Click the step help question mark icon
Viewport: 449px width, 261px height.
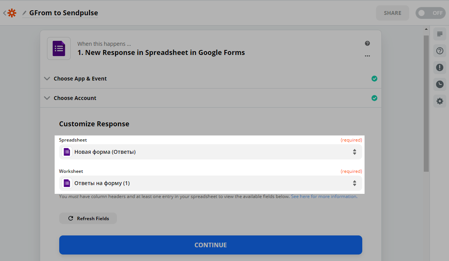tap(367, 43)
